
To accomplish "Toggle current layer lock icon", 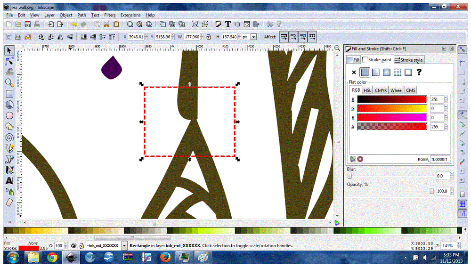I will [81, 246].
